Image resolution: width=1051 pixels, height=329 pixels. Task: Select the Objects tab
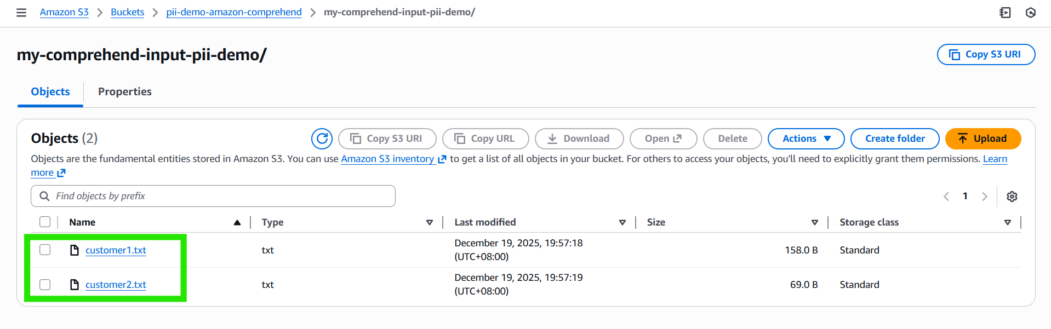[50, 91]
